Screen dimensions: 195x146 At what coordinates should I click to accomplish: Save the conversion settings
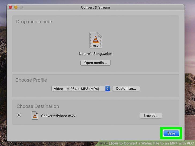[171, 133]
